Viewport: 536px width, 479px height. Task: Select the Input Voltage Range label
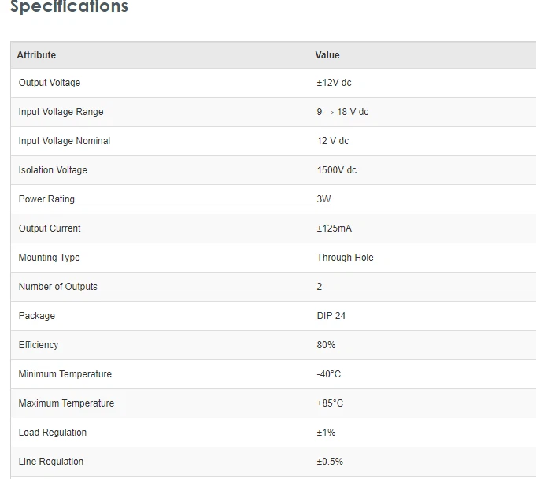pos(61,112)
